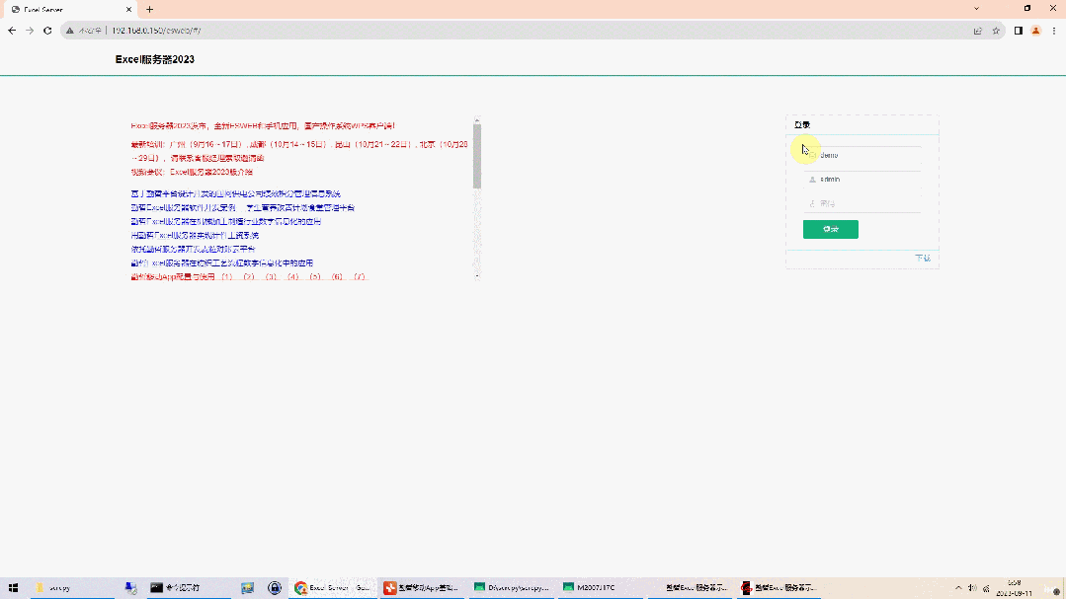Close the Excel Server tab
Viewport: 1066px width, 599px height.
[128, 10]
